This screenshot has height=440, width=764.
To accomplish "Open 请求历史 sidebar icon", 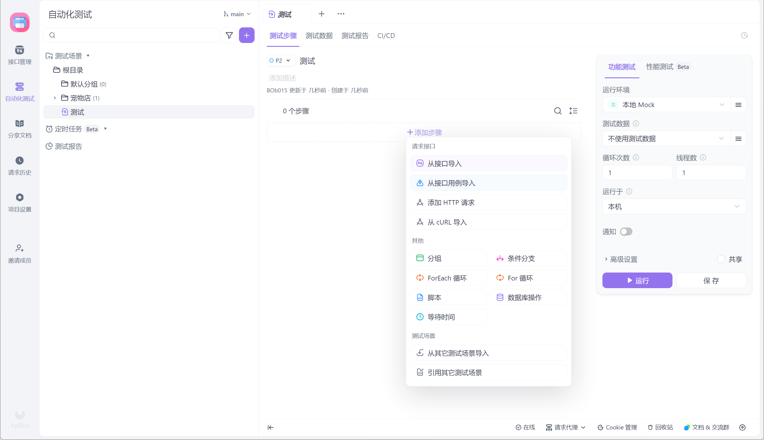I will pos(20,165).
